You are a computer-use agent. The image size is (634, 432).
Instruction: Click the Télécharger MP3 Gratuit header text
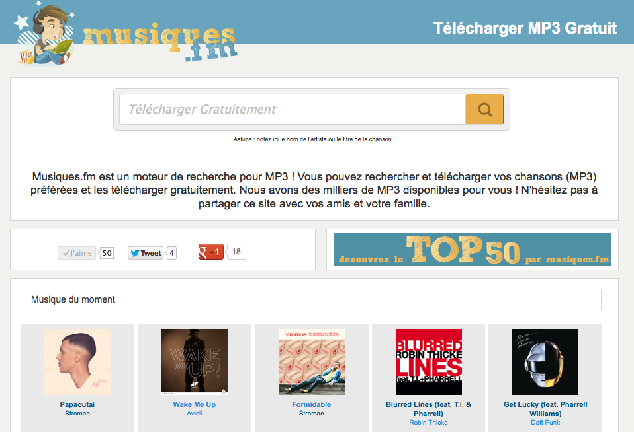(525, 28)
